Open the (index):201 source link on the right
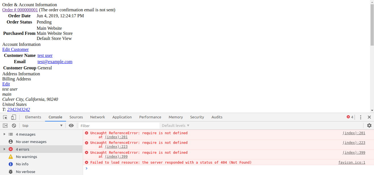 [354, 133]
